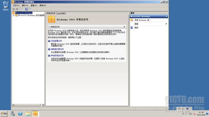The image size is (209, 117).
Task: Switch to the 社区资源 tab
Action: coord(61,13)
